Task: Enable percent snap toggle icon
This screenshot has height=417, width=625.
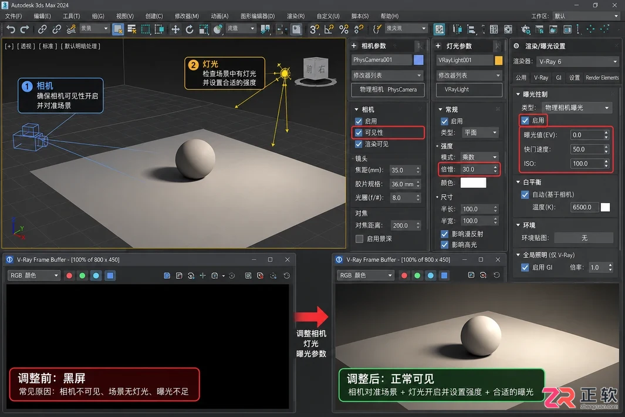Action: 343,29
